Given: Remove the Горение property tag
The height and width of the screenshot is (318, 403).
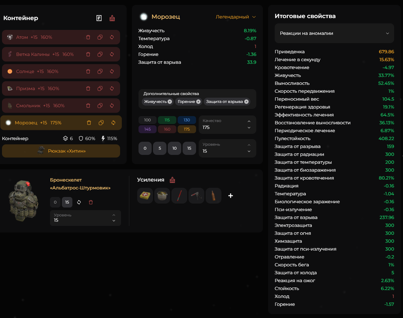Looking at the screenshot, I should (x=198, y=102).
